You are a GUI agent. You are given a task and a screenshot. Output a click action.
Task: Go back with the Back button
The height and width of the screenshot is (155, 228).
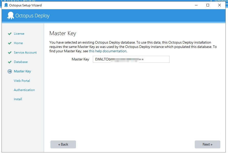coord(63,144)
